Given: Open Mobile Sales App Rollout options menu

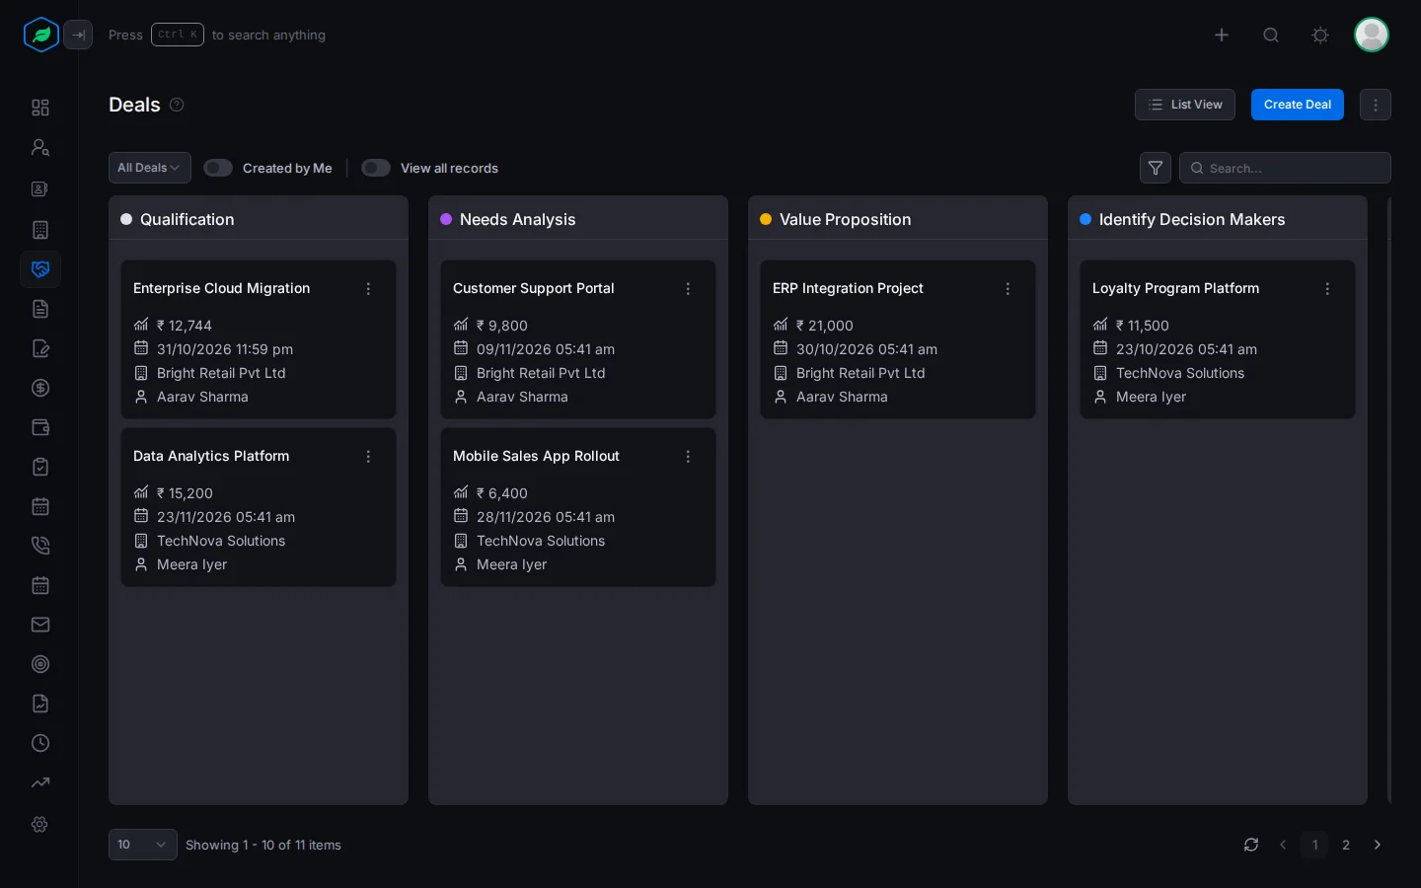Looking at the screenshot, I should [x=688, y=457].
